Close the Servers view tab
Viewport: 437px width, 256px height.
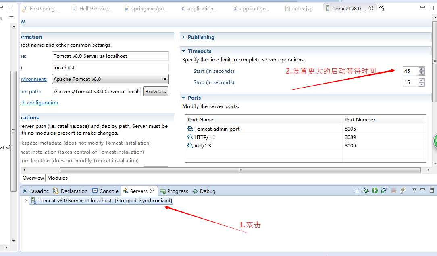point(152,191)
